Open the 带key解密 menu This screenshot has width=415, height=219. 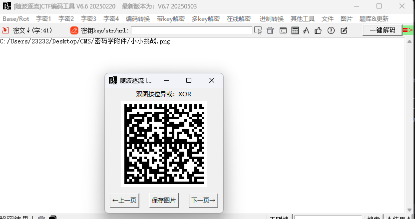click(171, 19)
